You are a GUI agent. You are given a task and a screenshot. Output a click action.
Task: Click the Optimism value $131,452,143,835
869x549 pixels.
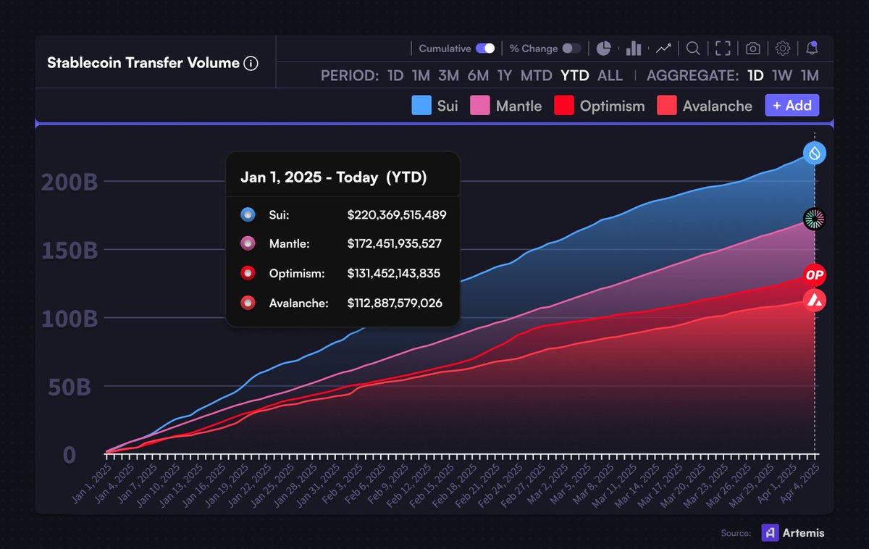click(x=394, y=274)
